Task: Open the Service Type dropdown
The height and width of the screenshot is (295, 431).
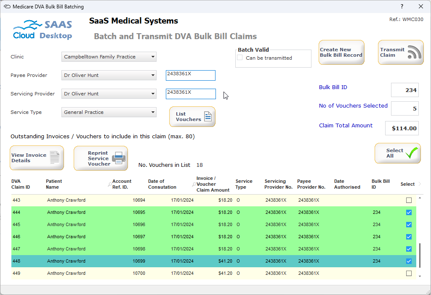Action: pyautogui.click(x=109, y=112)
